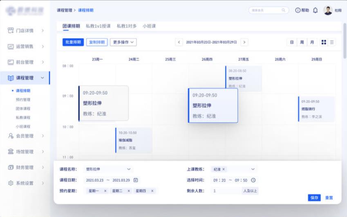Select the 周 week view toggle
This screenshot has width=347, height=217.
click(x=302, y=42)
